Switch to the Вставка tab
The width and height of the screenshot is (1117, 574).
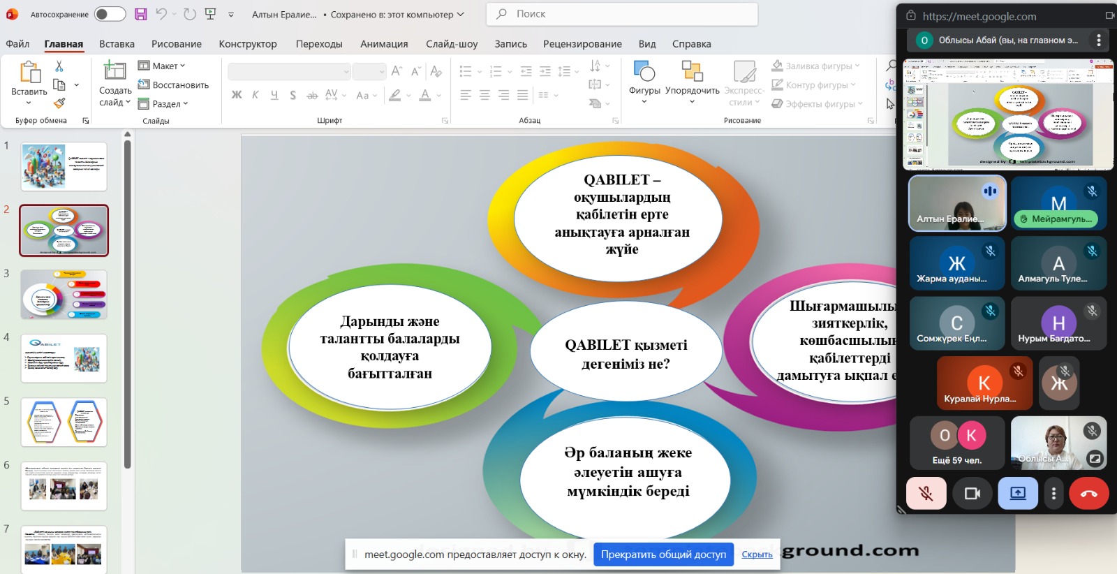point(117,43)
